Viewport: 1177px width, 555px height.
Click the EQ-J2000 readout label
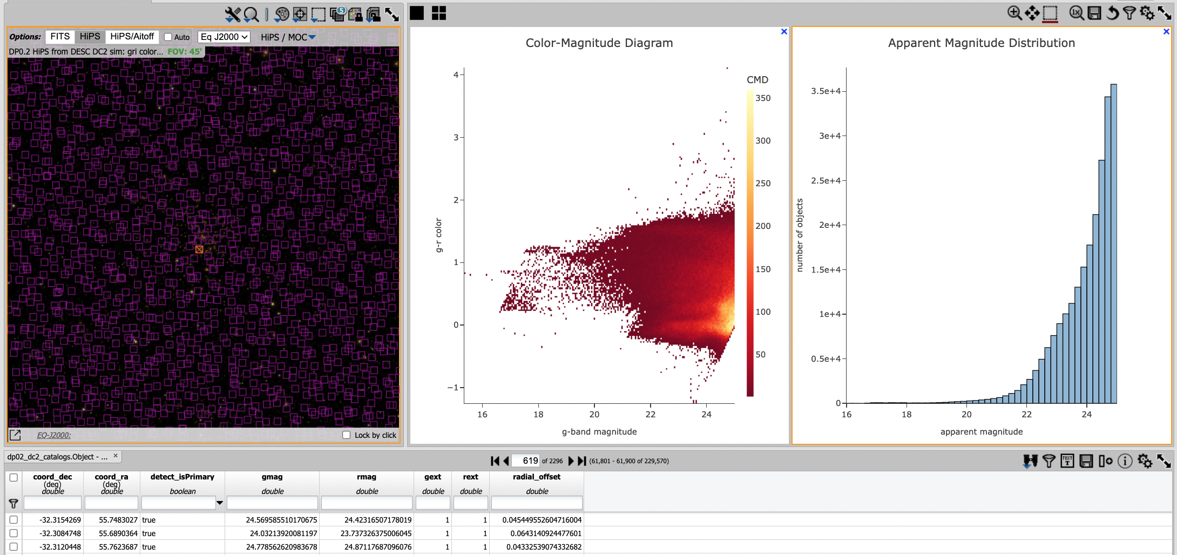point(54,435)
